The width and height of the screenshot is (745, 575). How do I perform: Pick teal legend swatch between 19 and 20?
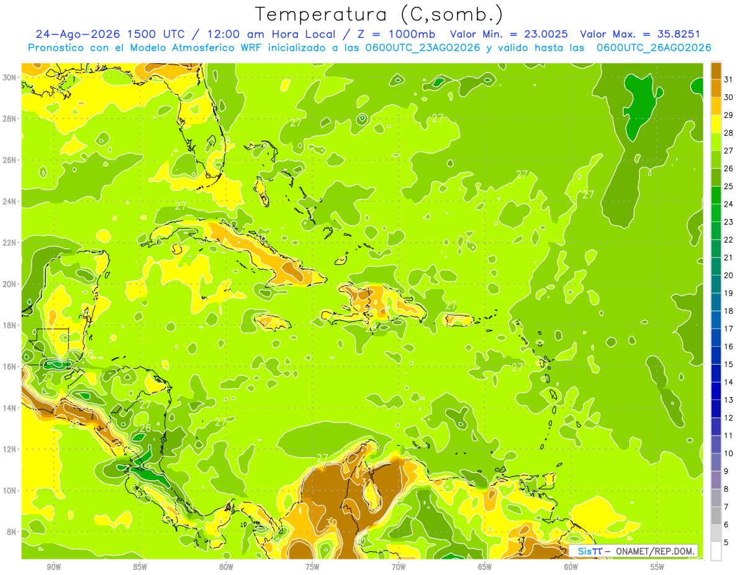click(x=716, y=285)
